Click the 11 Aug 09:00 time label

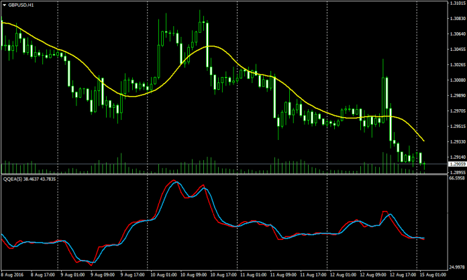pyautogui.click(x=284, y=275)
